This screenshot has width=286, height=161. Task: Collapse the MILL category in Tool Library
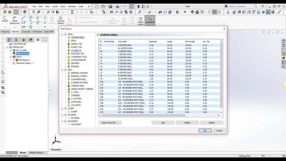(62, 70)
